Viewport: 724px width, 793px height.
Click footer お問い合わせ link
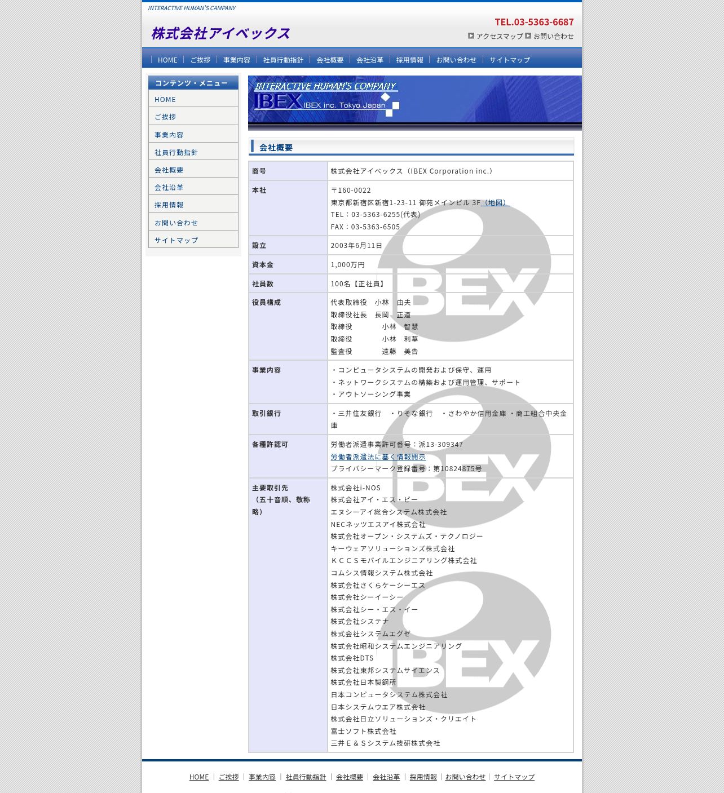pos(465,777)
